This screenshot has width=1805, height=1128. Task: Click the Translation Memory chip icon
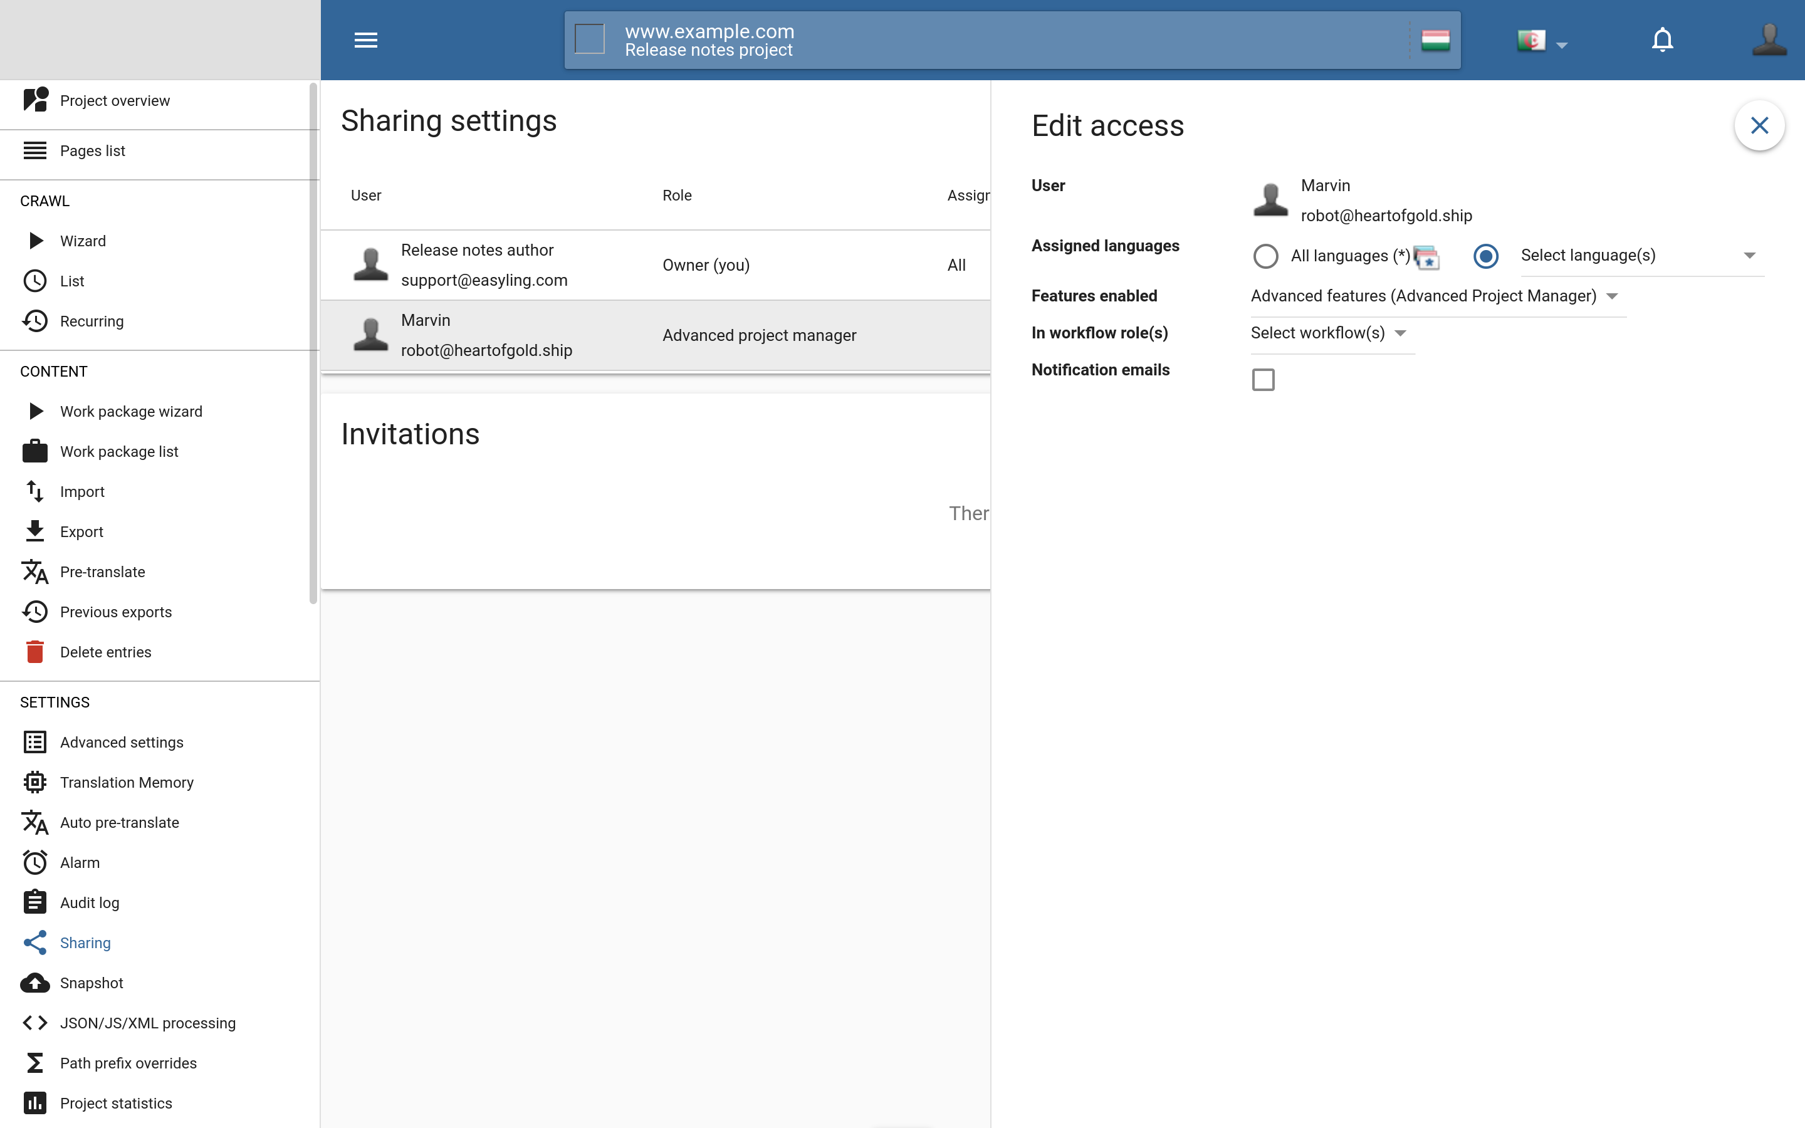(x=35, y=782)
